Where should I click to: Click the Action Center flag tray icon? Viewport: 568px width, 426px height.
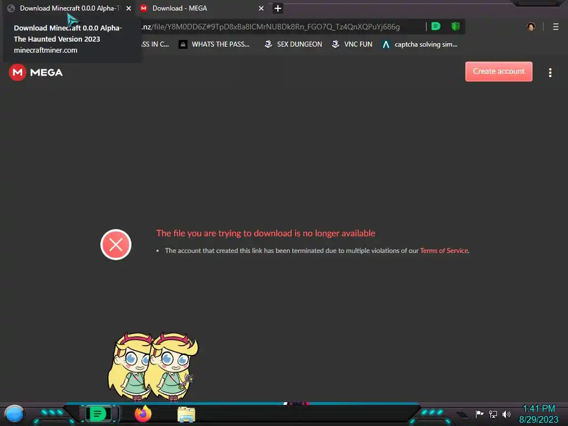click(479, 414)
